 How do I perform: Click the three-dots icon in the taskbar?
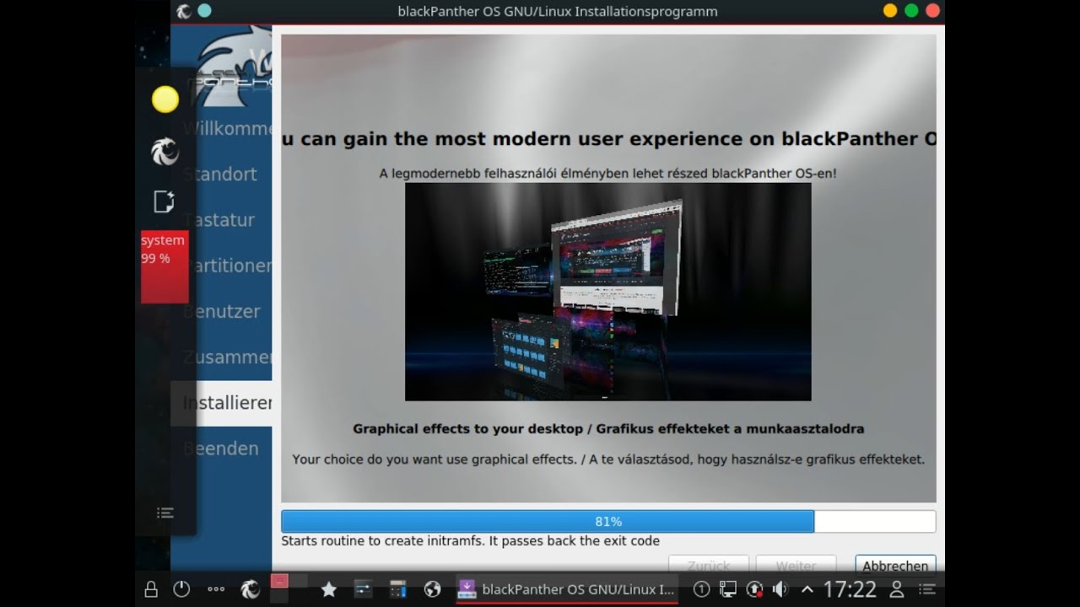[216, 589]
